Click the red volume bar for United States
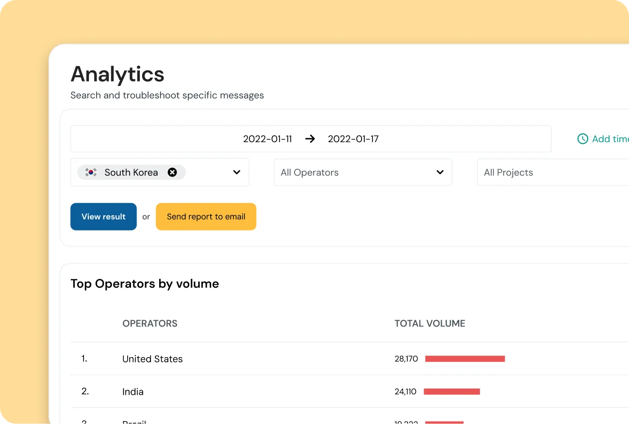Image resolution: width=629 pixels, height=424 pixels. pos(464,359)
